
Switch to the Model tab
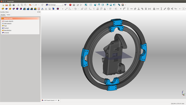coord(3,15)
